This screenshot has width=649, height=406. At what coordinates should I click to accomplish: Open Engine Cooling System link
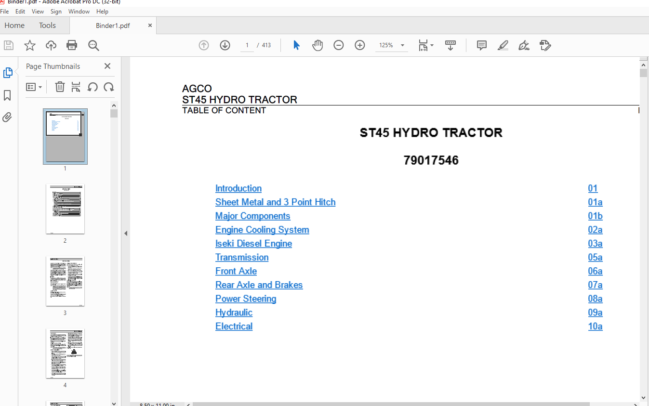(262, 230)
